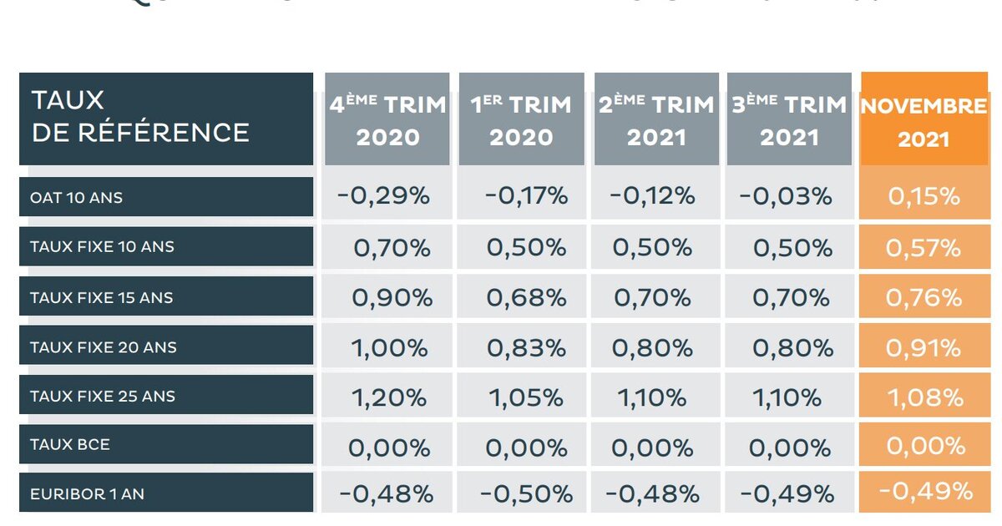The image size is (1002, 526).
Task: Select the TAUX FIXE 10 ANS row label
Action: pyautogui.click(x=166, y=247)
